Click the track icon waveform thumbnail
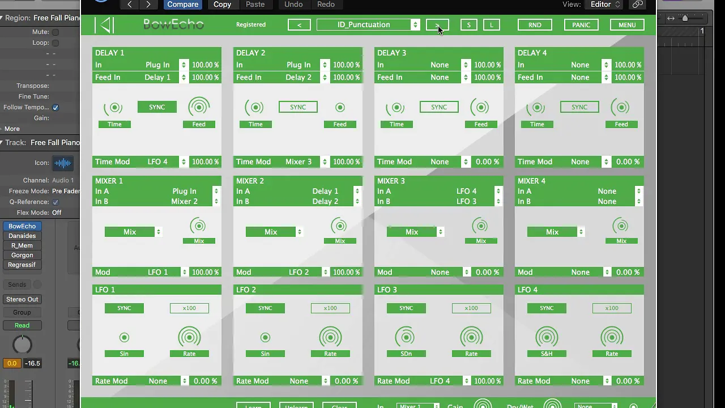 (x=63, y=163)
